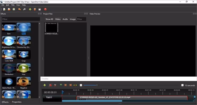The height and width of the screenshot is (105, 197).
Task: Open the Track 5 dropdown arrow
Action: point(44,97)
